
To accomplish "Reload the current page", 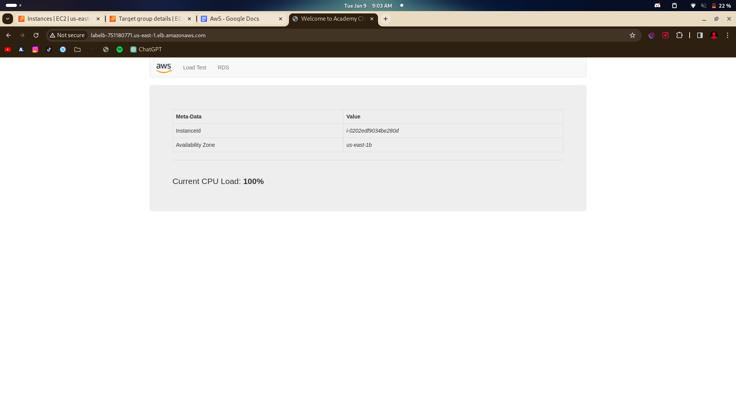I will 36,35.
